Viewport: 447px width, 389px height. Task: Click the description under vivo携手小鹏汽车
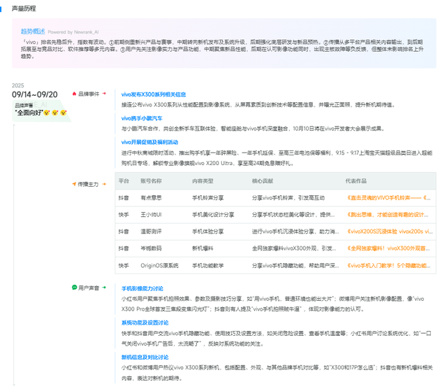tap(254, 129)
